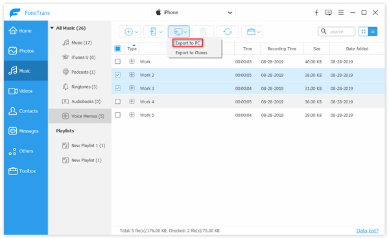Select Music (17) category

[80, 43]
